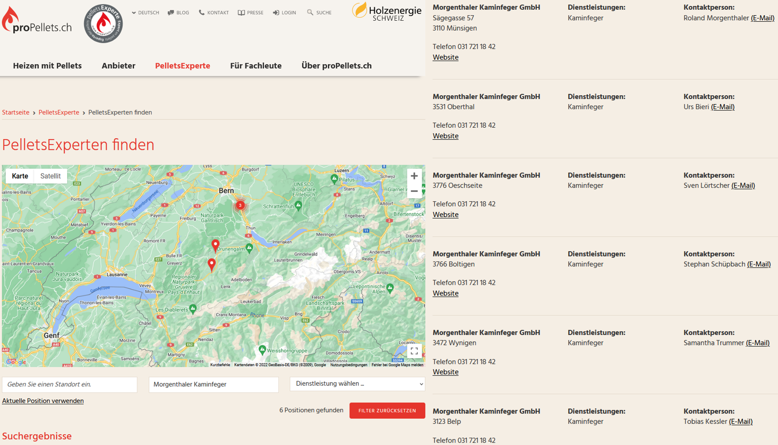Open the Blog link with speech bubble icon
778x445 pixels.
point(178,13)
